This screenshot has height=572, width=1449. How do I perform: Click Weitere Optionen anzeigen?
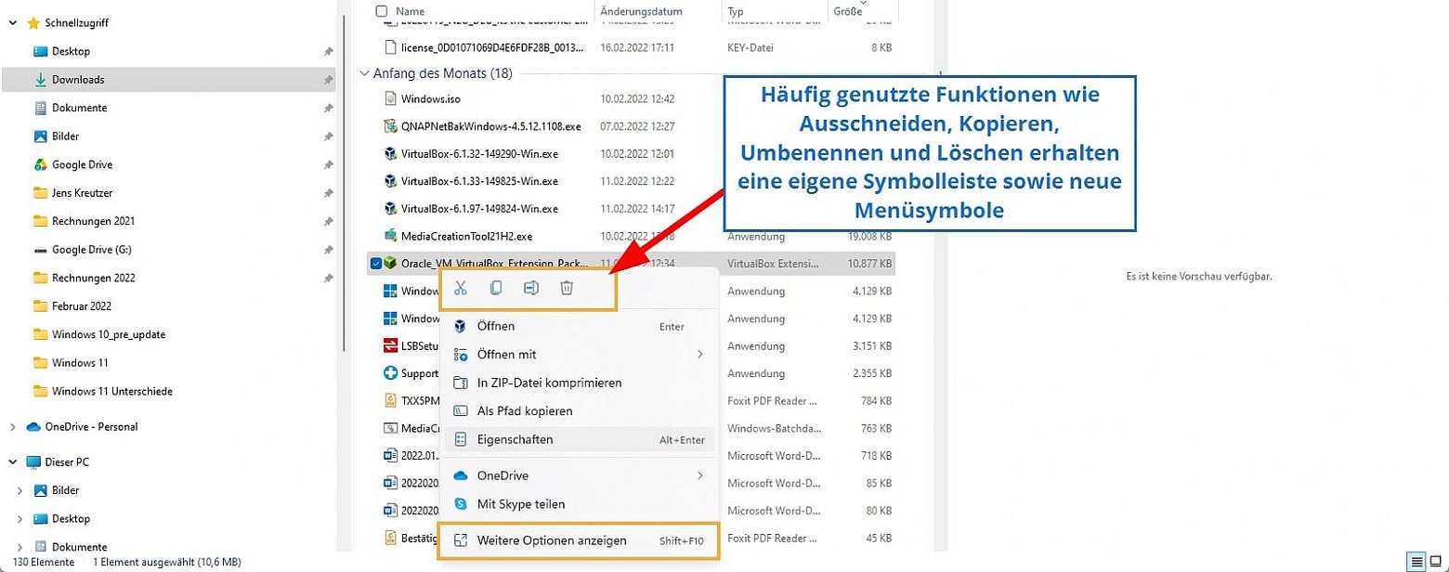pyautogui.click(x=552, y=539)
